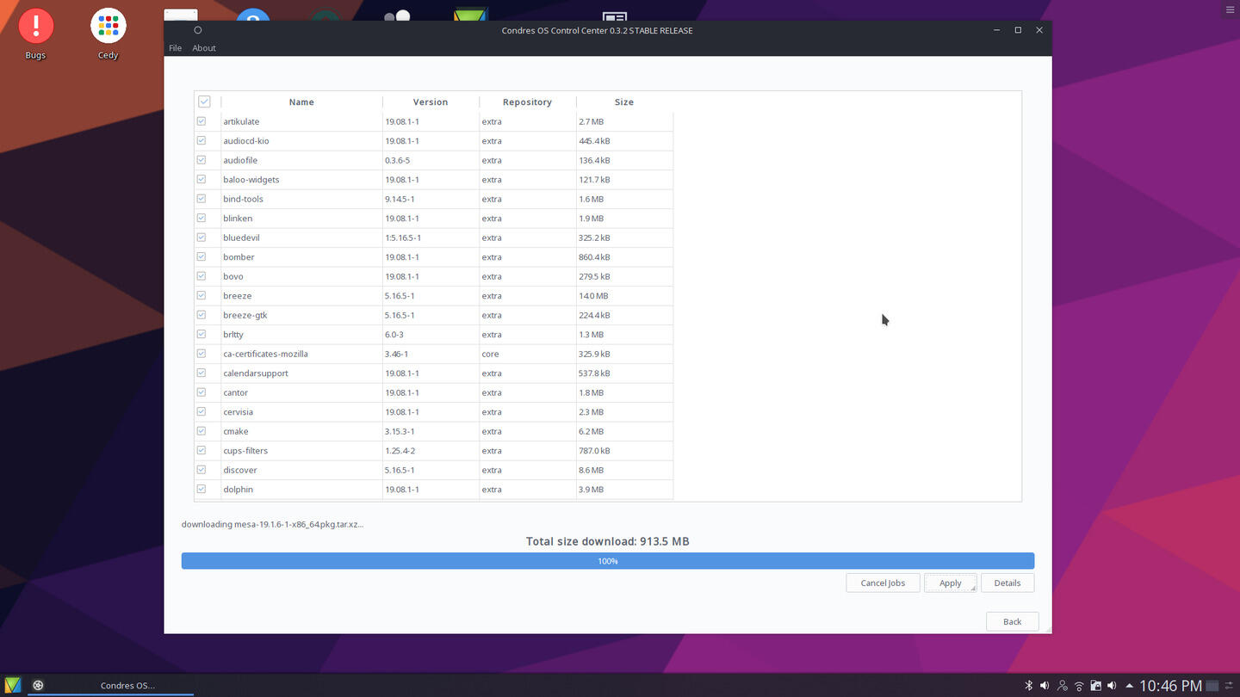Uncheck the audiocd-kio package checkbox

click(201, 140)
